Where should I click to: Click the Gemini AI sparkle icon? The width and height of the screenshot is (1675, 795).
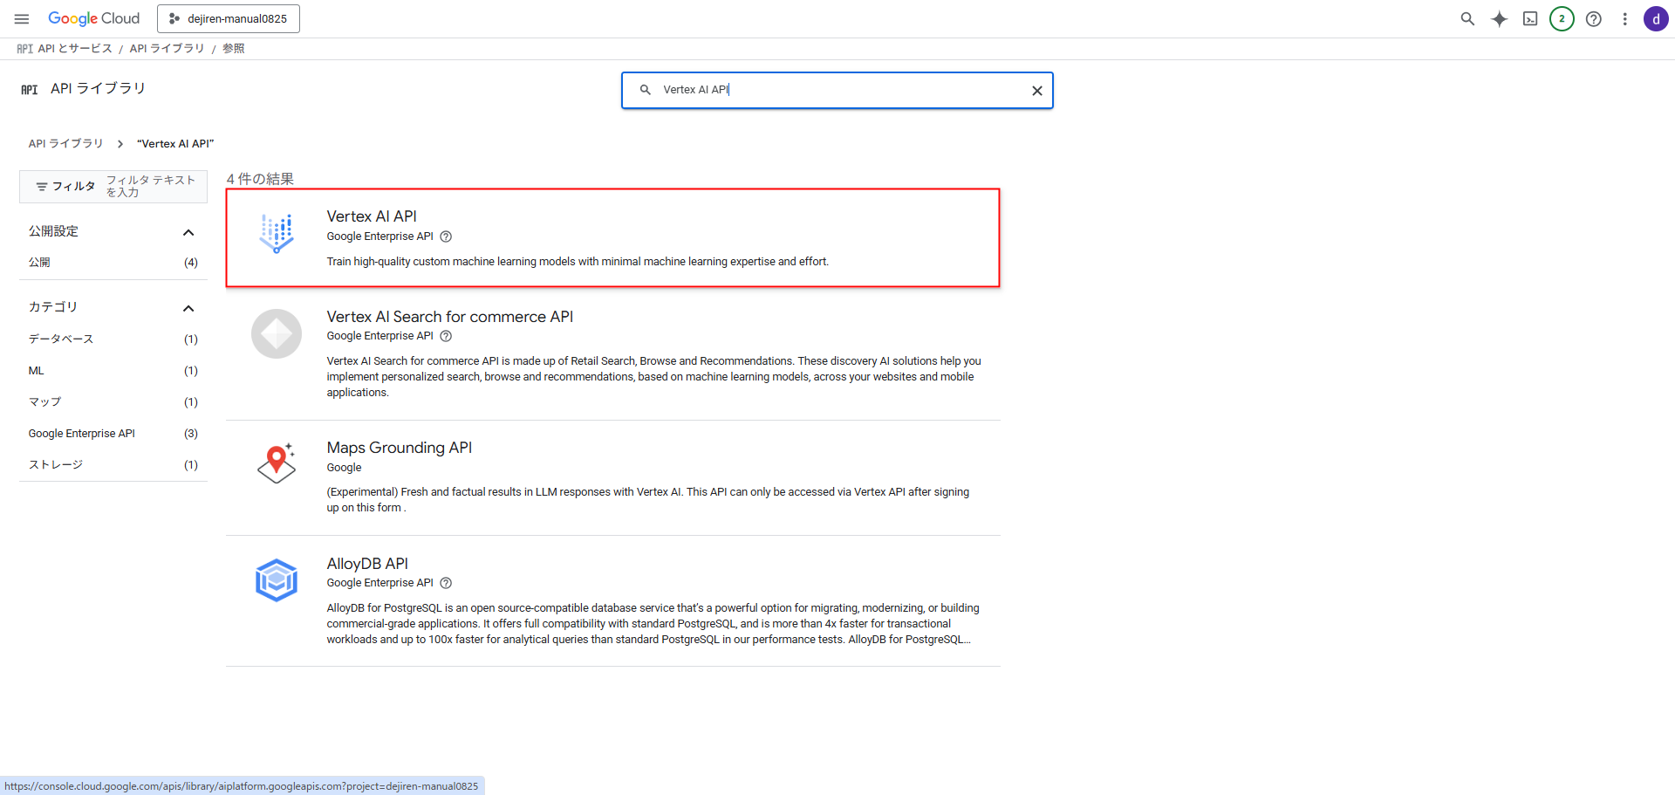(1499, 19)
